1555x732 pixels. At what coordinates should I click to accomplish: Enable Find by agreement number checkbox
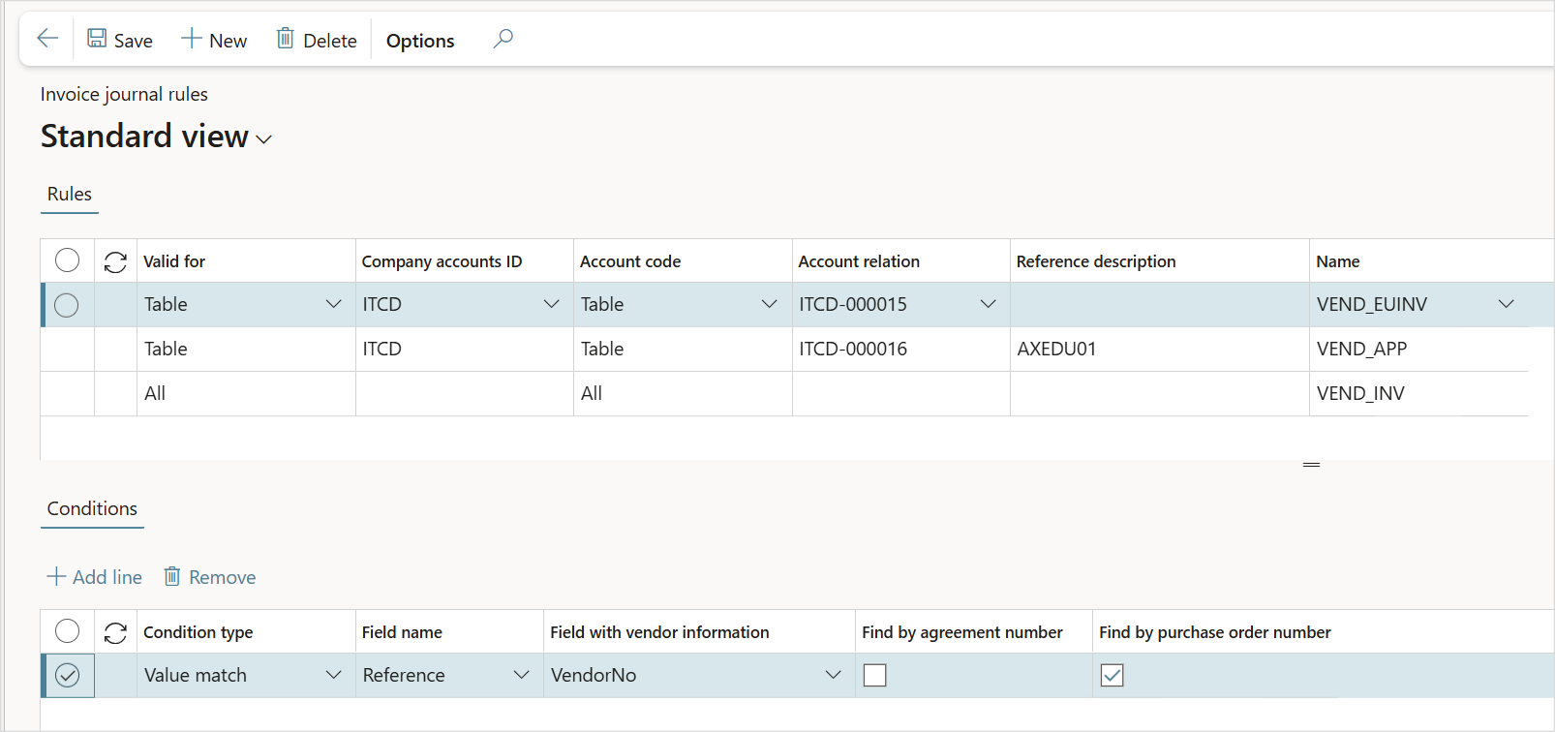tap(874, 675)
